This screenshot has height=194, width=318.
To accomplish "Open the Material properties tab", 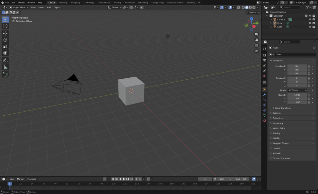I will pyautogui.click(x=264, y=121).
